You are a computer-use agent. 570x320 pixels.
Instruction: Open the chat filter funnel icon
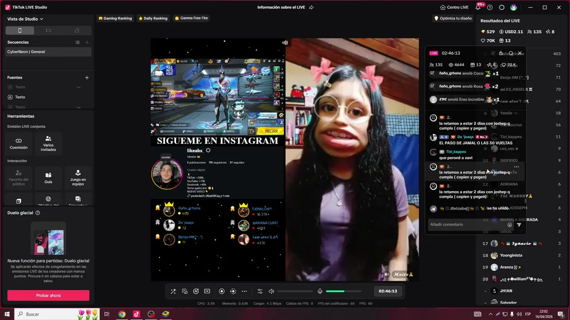coord(519,225)
